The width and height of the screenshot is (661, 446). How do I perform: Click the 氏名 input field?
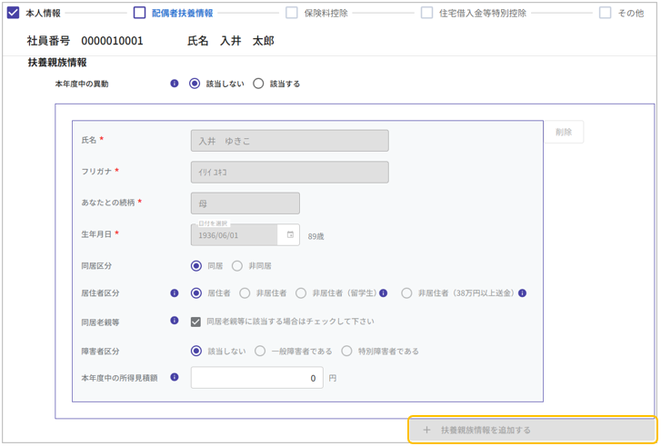click(289, 141)
